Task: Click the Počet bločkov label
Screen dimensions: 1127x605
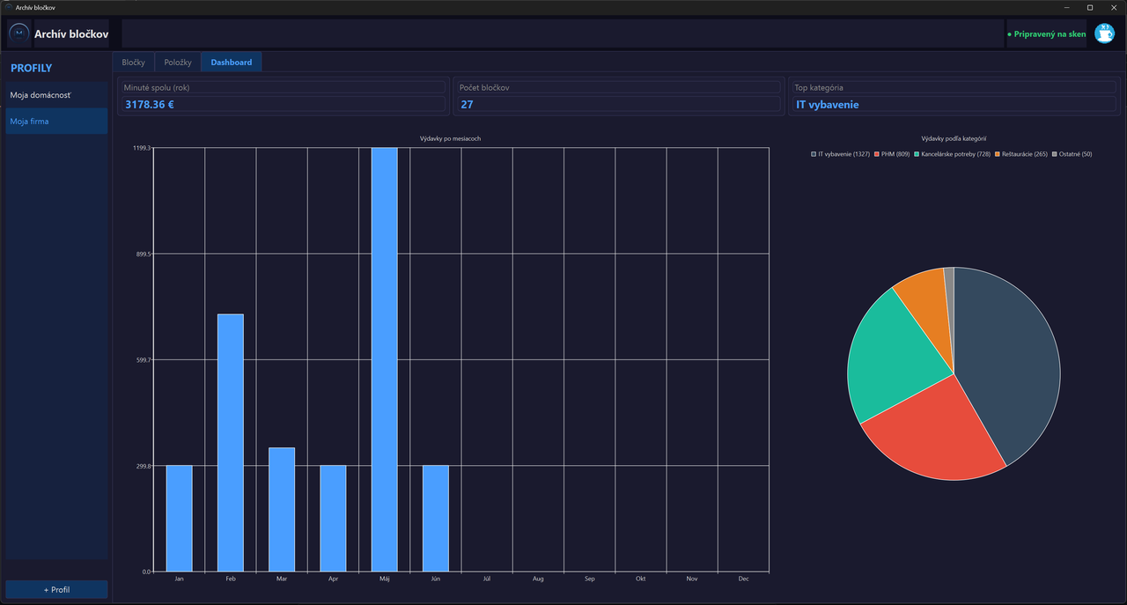Action: pyautogui.click(x=484, y=88)
